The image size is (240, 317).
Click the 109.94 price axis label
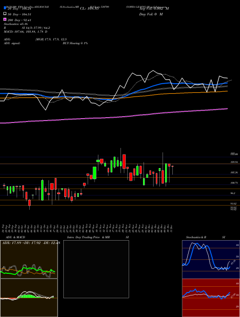click(234, 162)
